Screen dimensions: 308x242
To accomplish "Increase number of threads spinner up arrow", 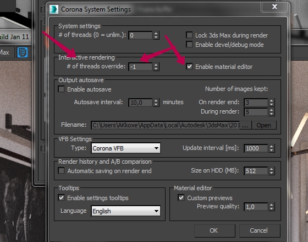I will tap(156, 33).
